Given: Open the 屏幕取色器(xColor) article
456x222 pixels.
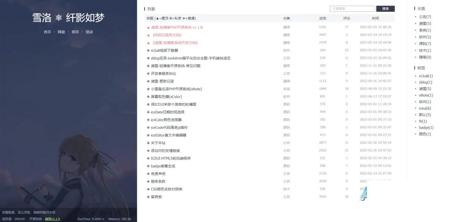Looking at the screenshot, I should (x=166, y=96).
